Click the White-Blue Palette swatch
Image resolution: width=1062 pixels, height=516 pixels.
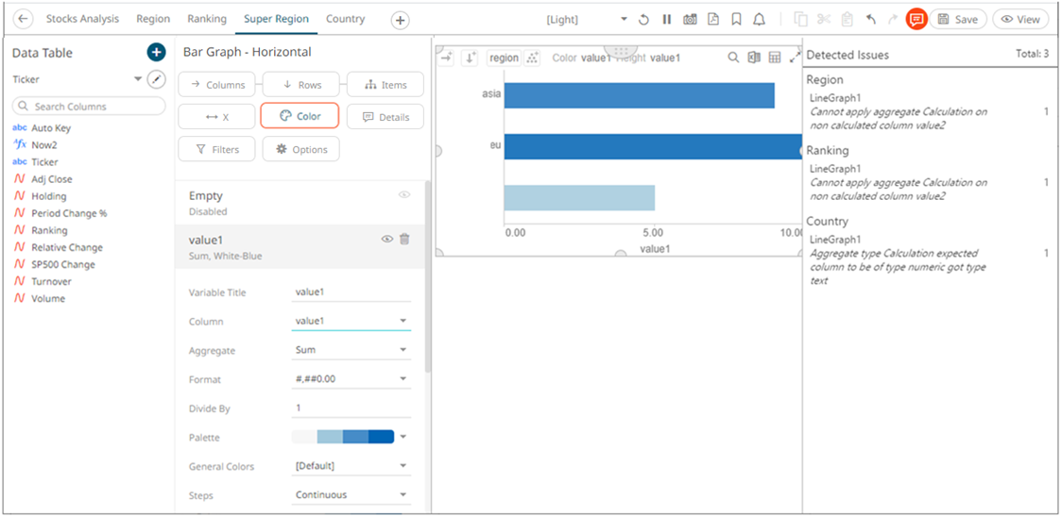pyautogui.click(x=343, y=437)
